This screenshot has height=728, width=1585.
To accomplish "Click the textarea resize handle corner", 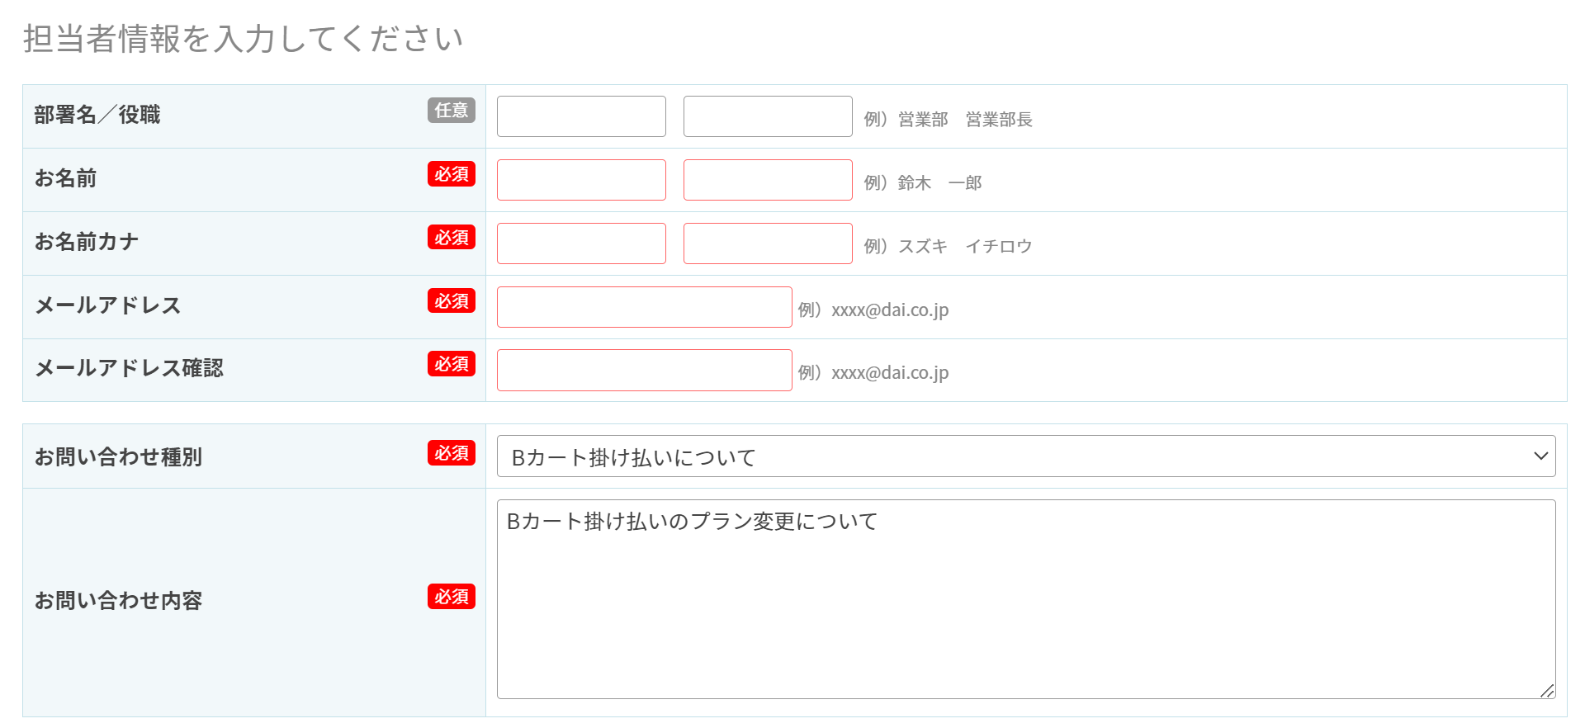I will click(1547, 691).
